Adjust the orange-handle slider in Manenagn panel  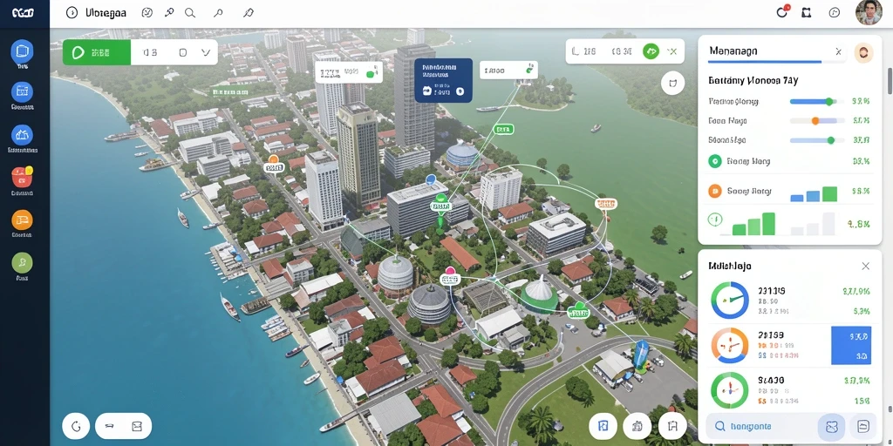point(815,120)
